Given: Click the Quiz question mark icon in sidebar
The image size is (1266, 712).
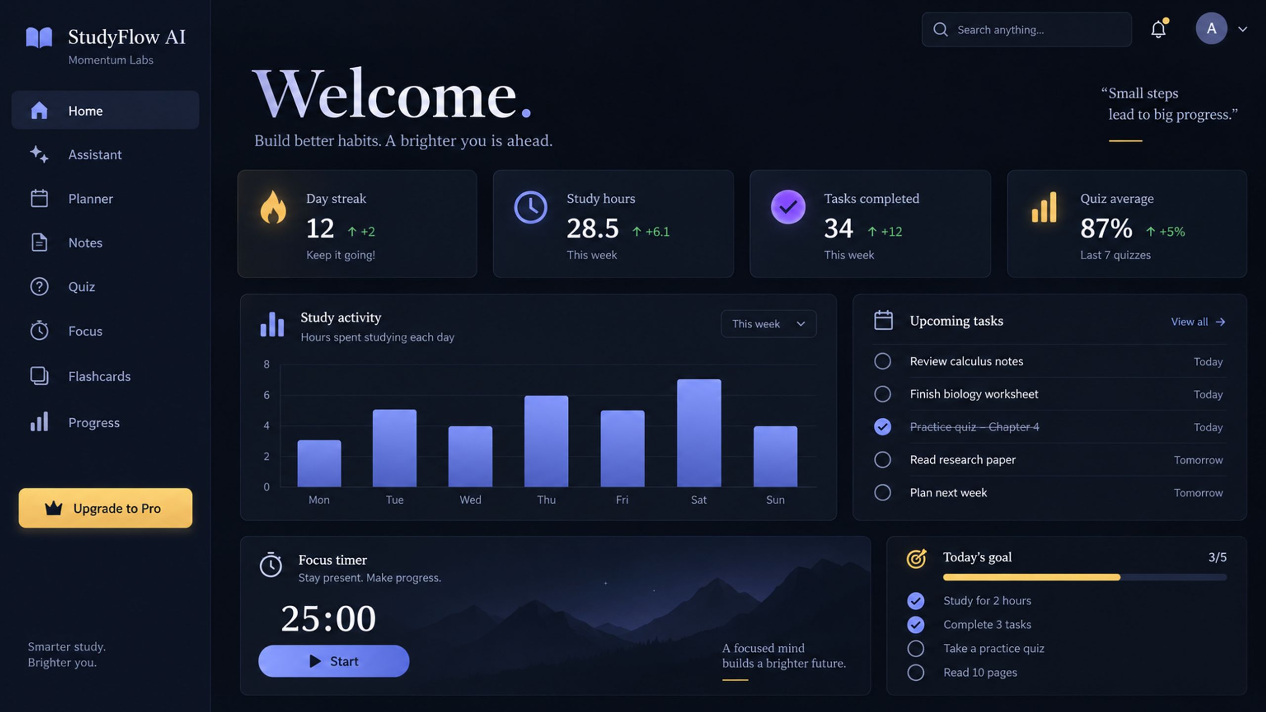Looking at the screenshot, I should (39, 287).
